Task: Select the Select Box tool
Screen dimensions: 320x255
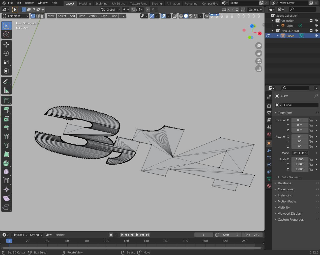Action: 6,25
